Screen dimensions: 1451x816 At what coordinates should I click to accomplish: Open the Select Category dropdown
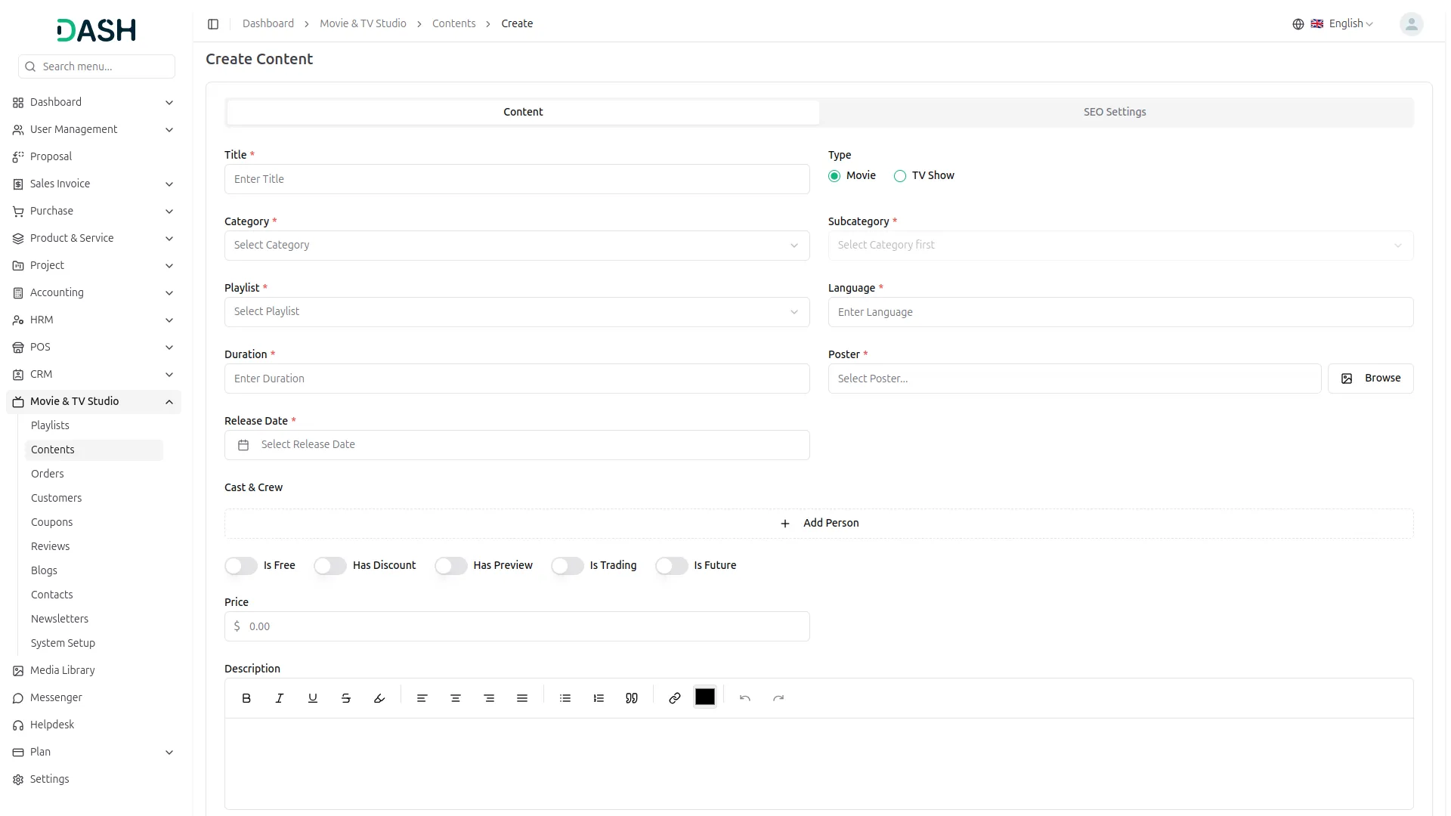pos(517,246)
